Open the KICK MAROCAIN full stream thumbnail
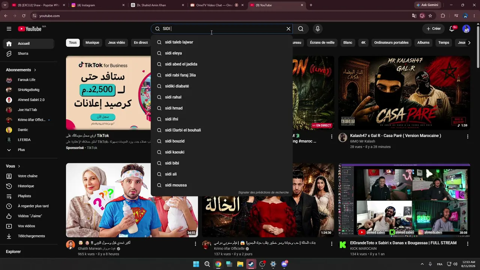 [404, 200]
